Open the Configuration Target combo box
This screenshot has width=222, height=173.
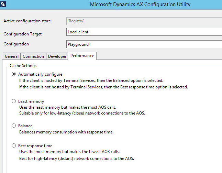coord(144,32)
